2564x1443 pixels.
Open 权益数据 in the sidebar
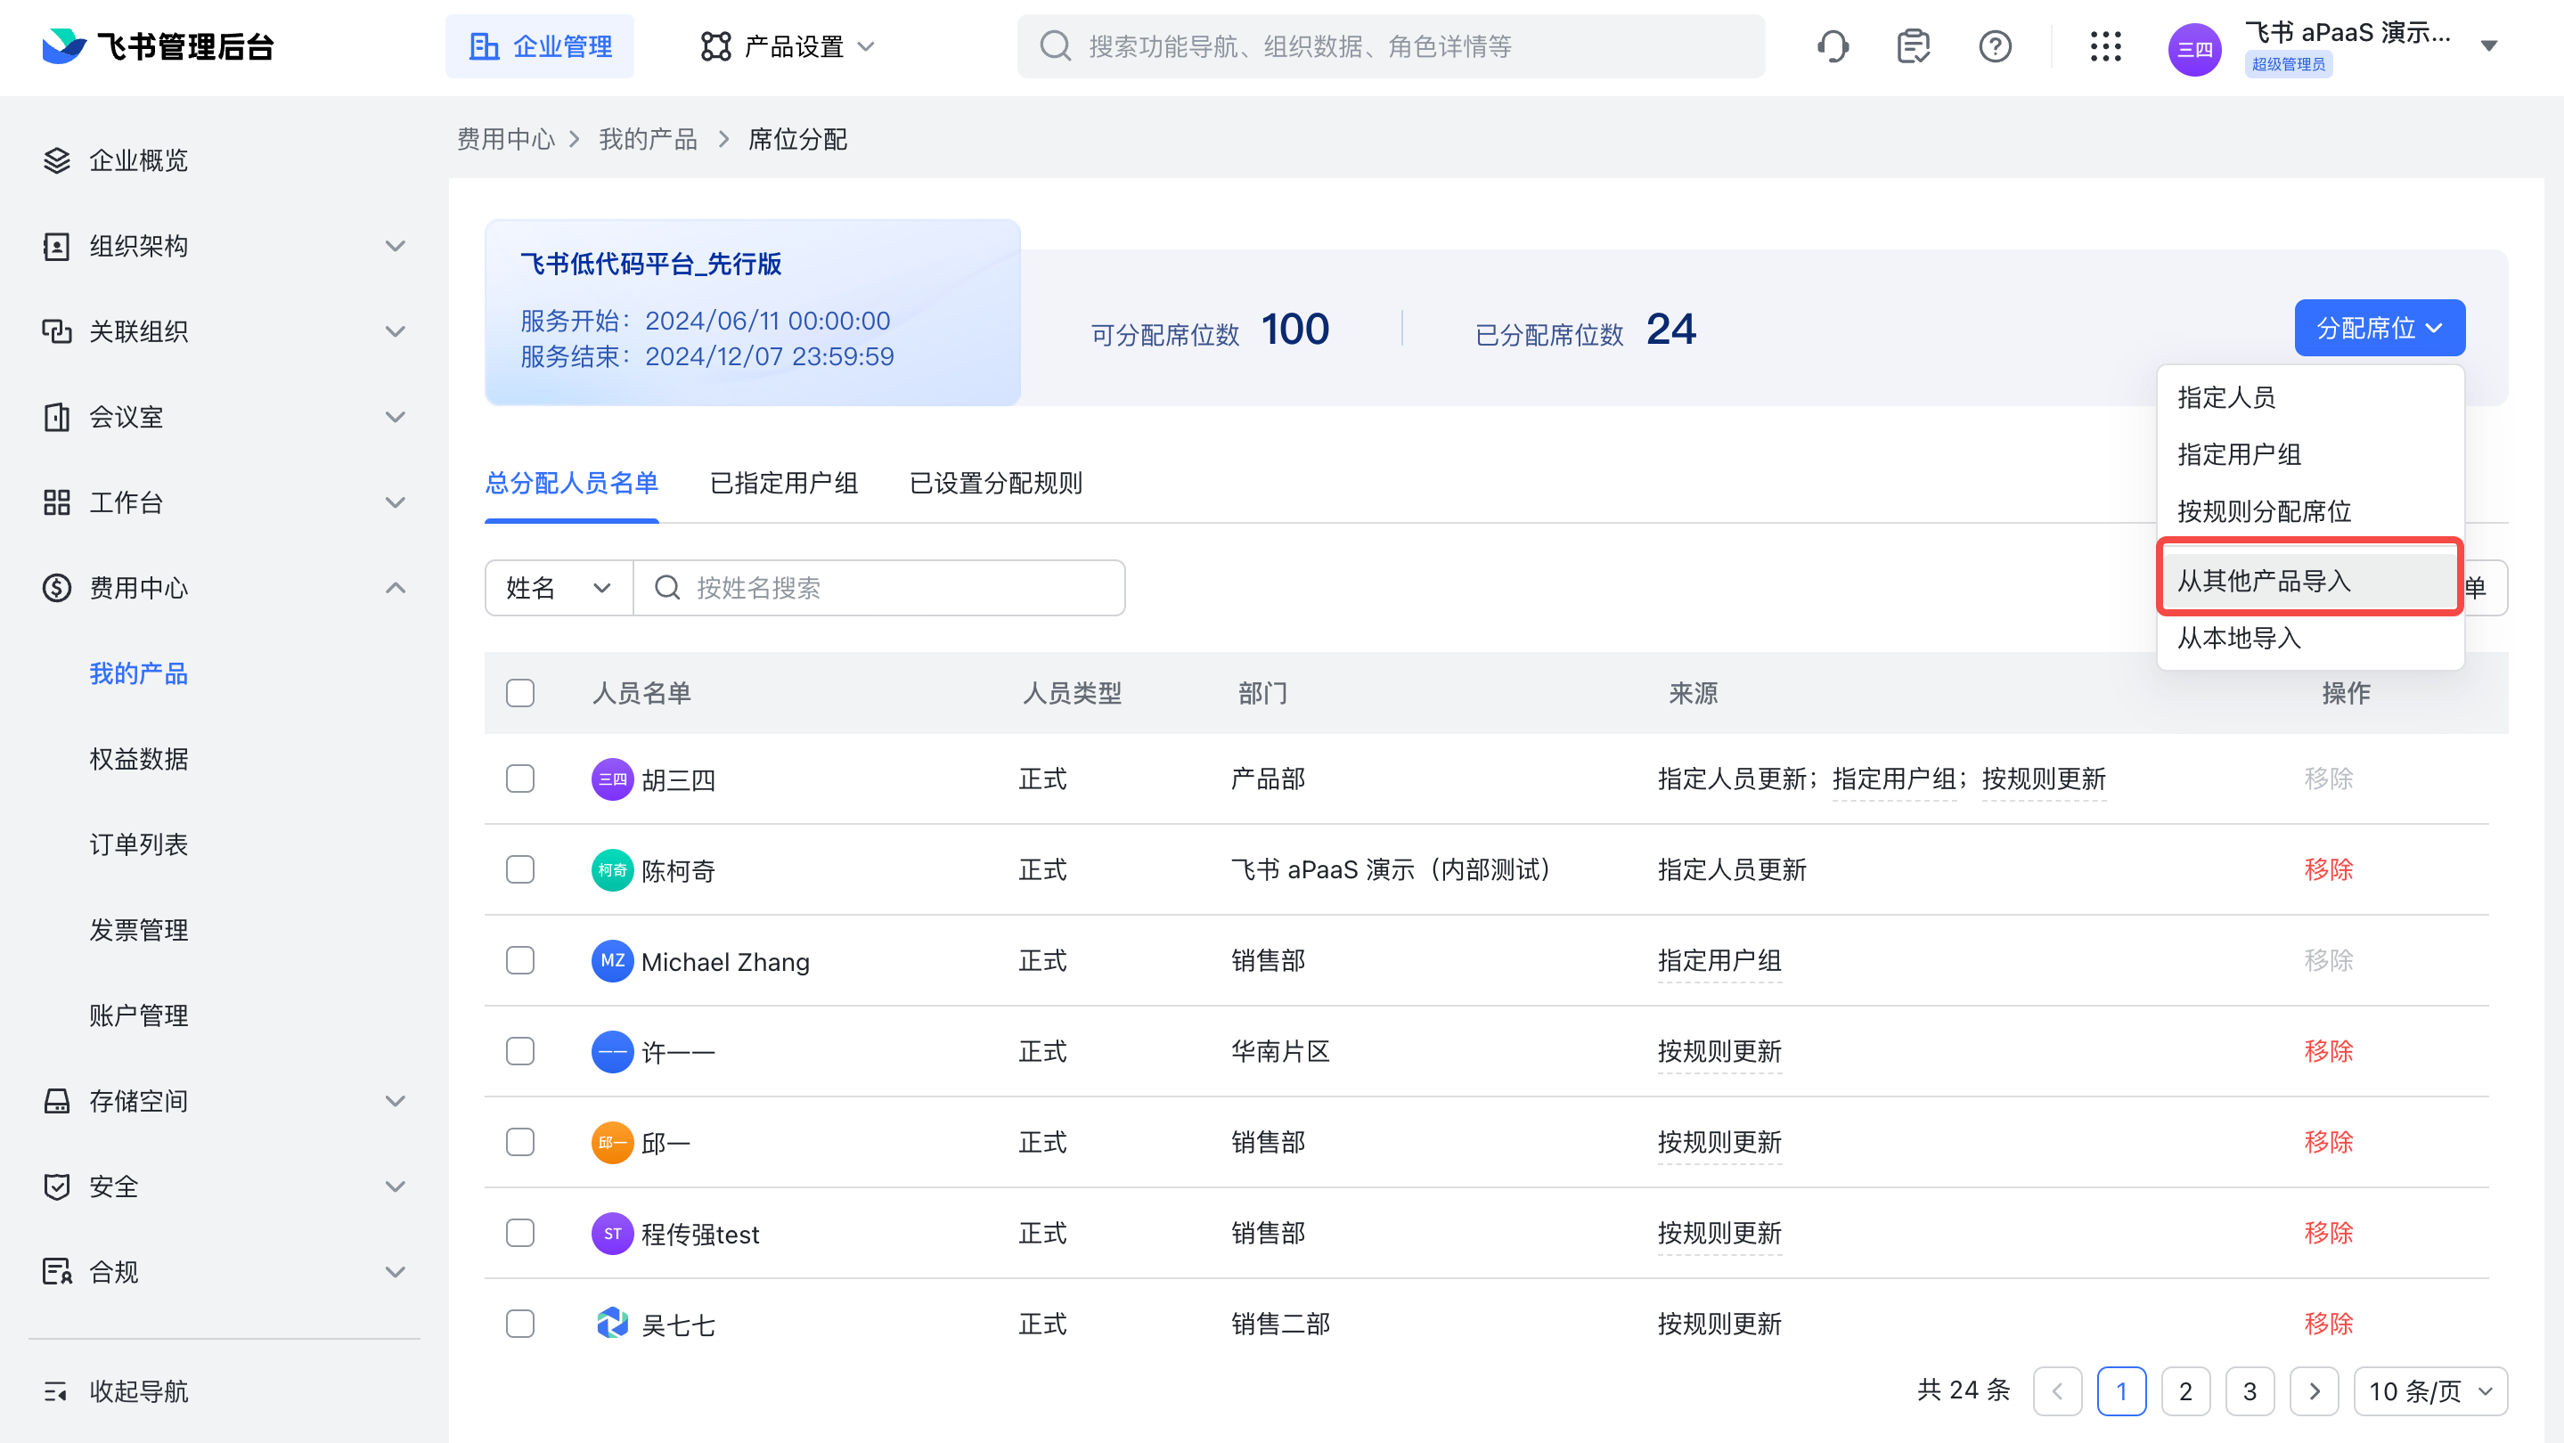pyautogui.click(x=138, y=759)
